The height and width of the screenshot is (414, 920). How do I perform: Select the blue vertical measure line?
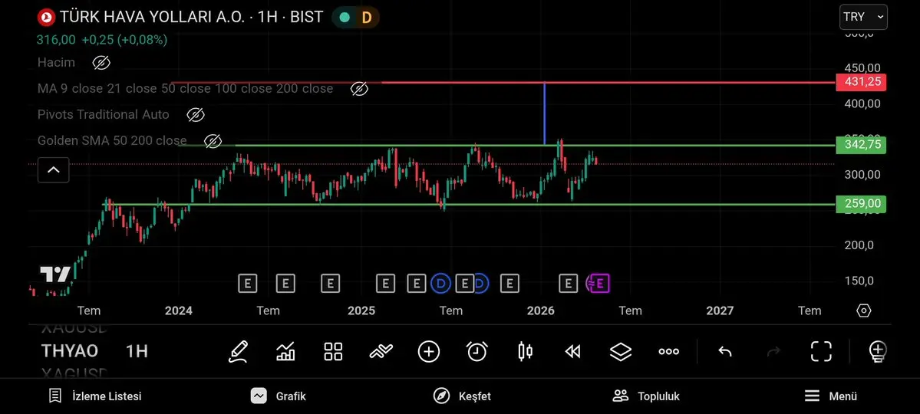click(545, 113)
